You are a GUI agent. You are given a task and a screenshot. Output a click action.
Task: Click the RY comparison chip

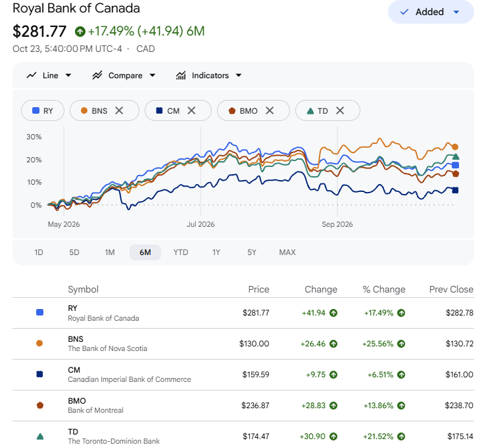click(43, 110)
